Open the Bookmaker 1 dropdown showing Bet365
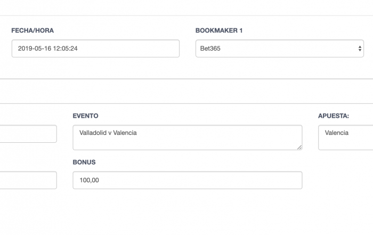This screenshot has width=373, height=235. (280, 48)
